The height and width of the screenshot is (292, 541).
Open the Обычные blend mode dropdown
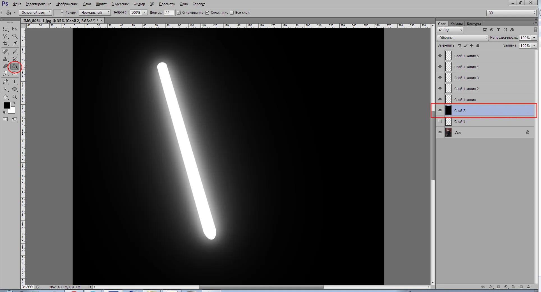click(463, 38)
